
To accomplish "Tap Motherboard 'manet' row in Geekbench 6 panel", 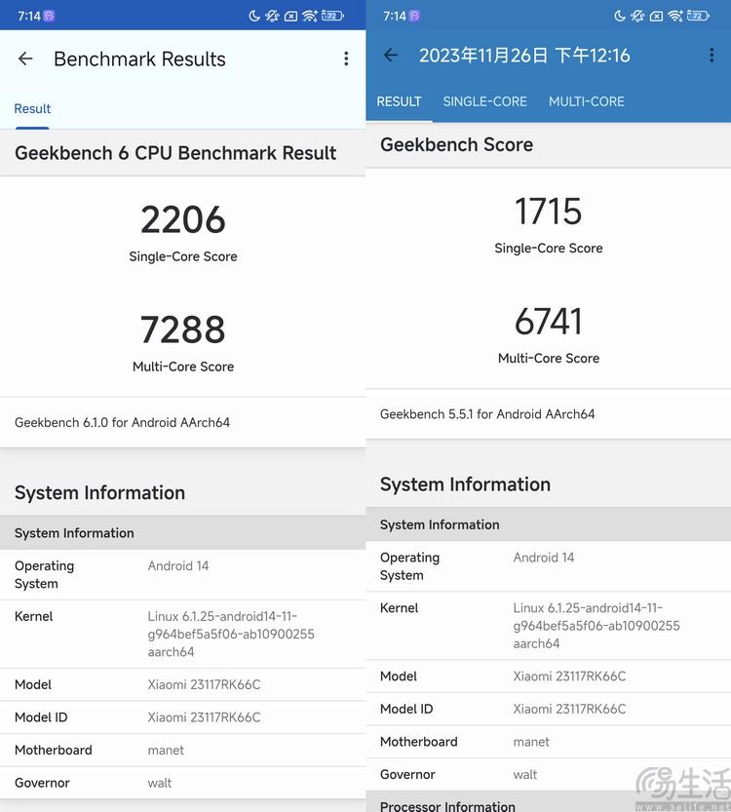I will click(183, 750).
